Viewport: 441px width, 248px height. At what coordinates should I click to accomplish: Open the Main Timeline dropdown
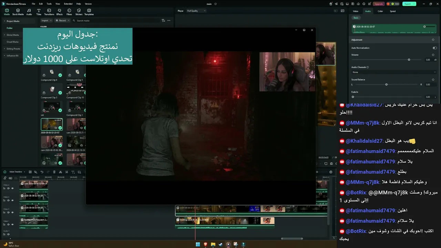pos(17,172)
